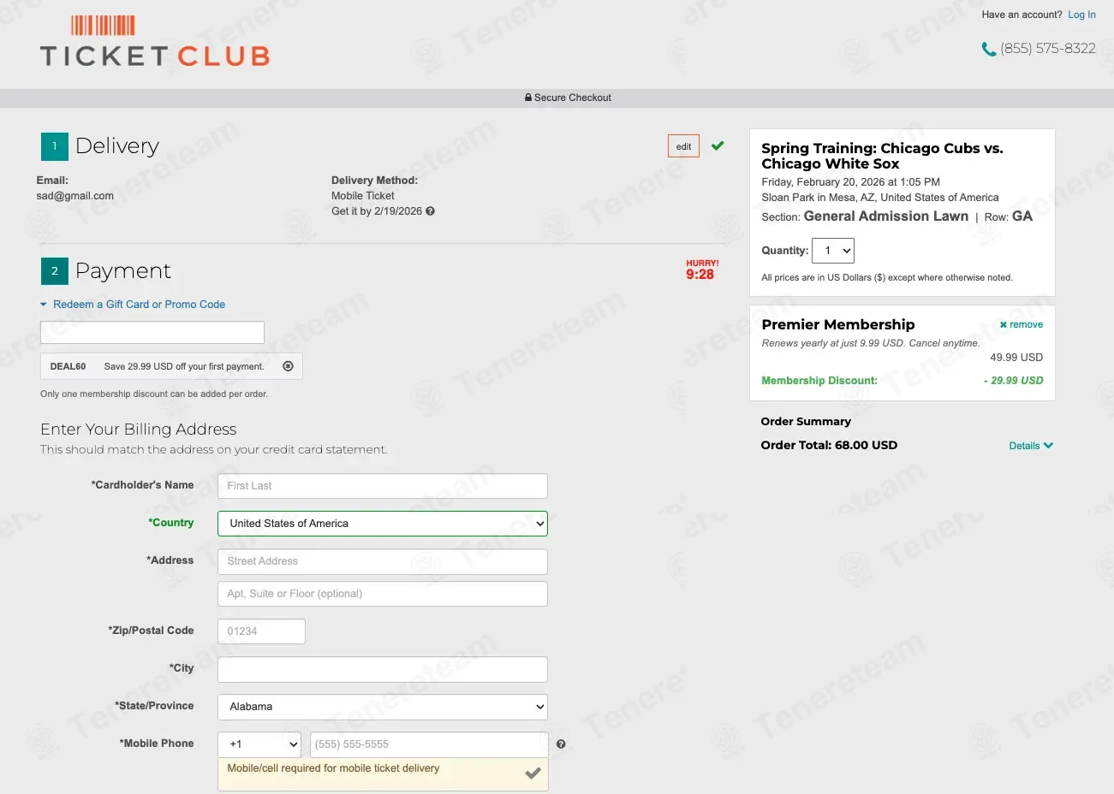The image size is (1114, 794).
Task: Focus the Apt, Suite or Floor field
Action: [x=382, y=594]
